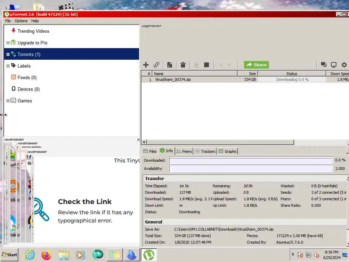Show hidden tray icons arrow
The height and width of the screenshot is (262, 349).
click(293, 254)
